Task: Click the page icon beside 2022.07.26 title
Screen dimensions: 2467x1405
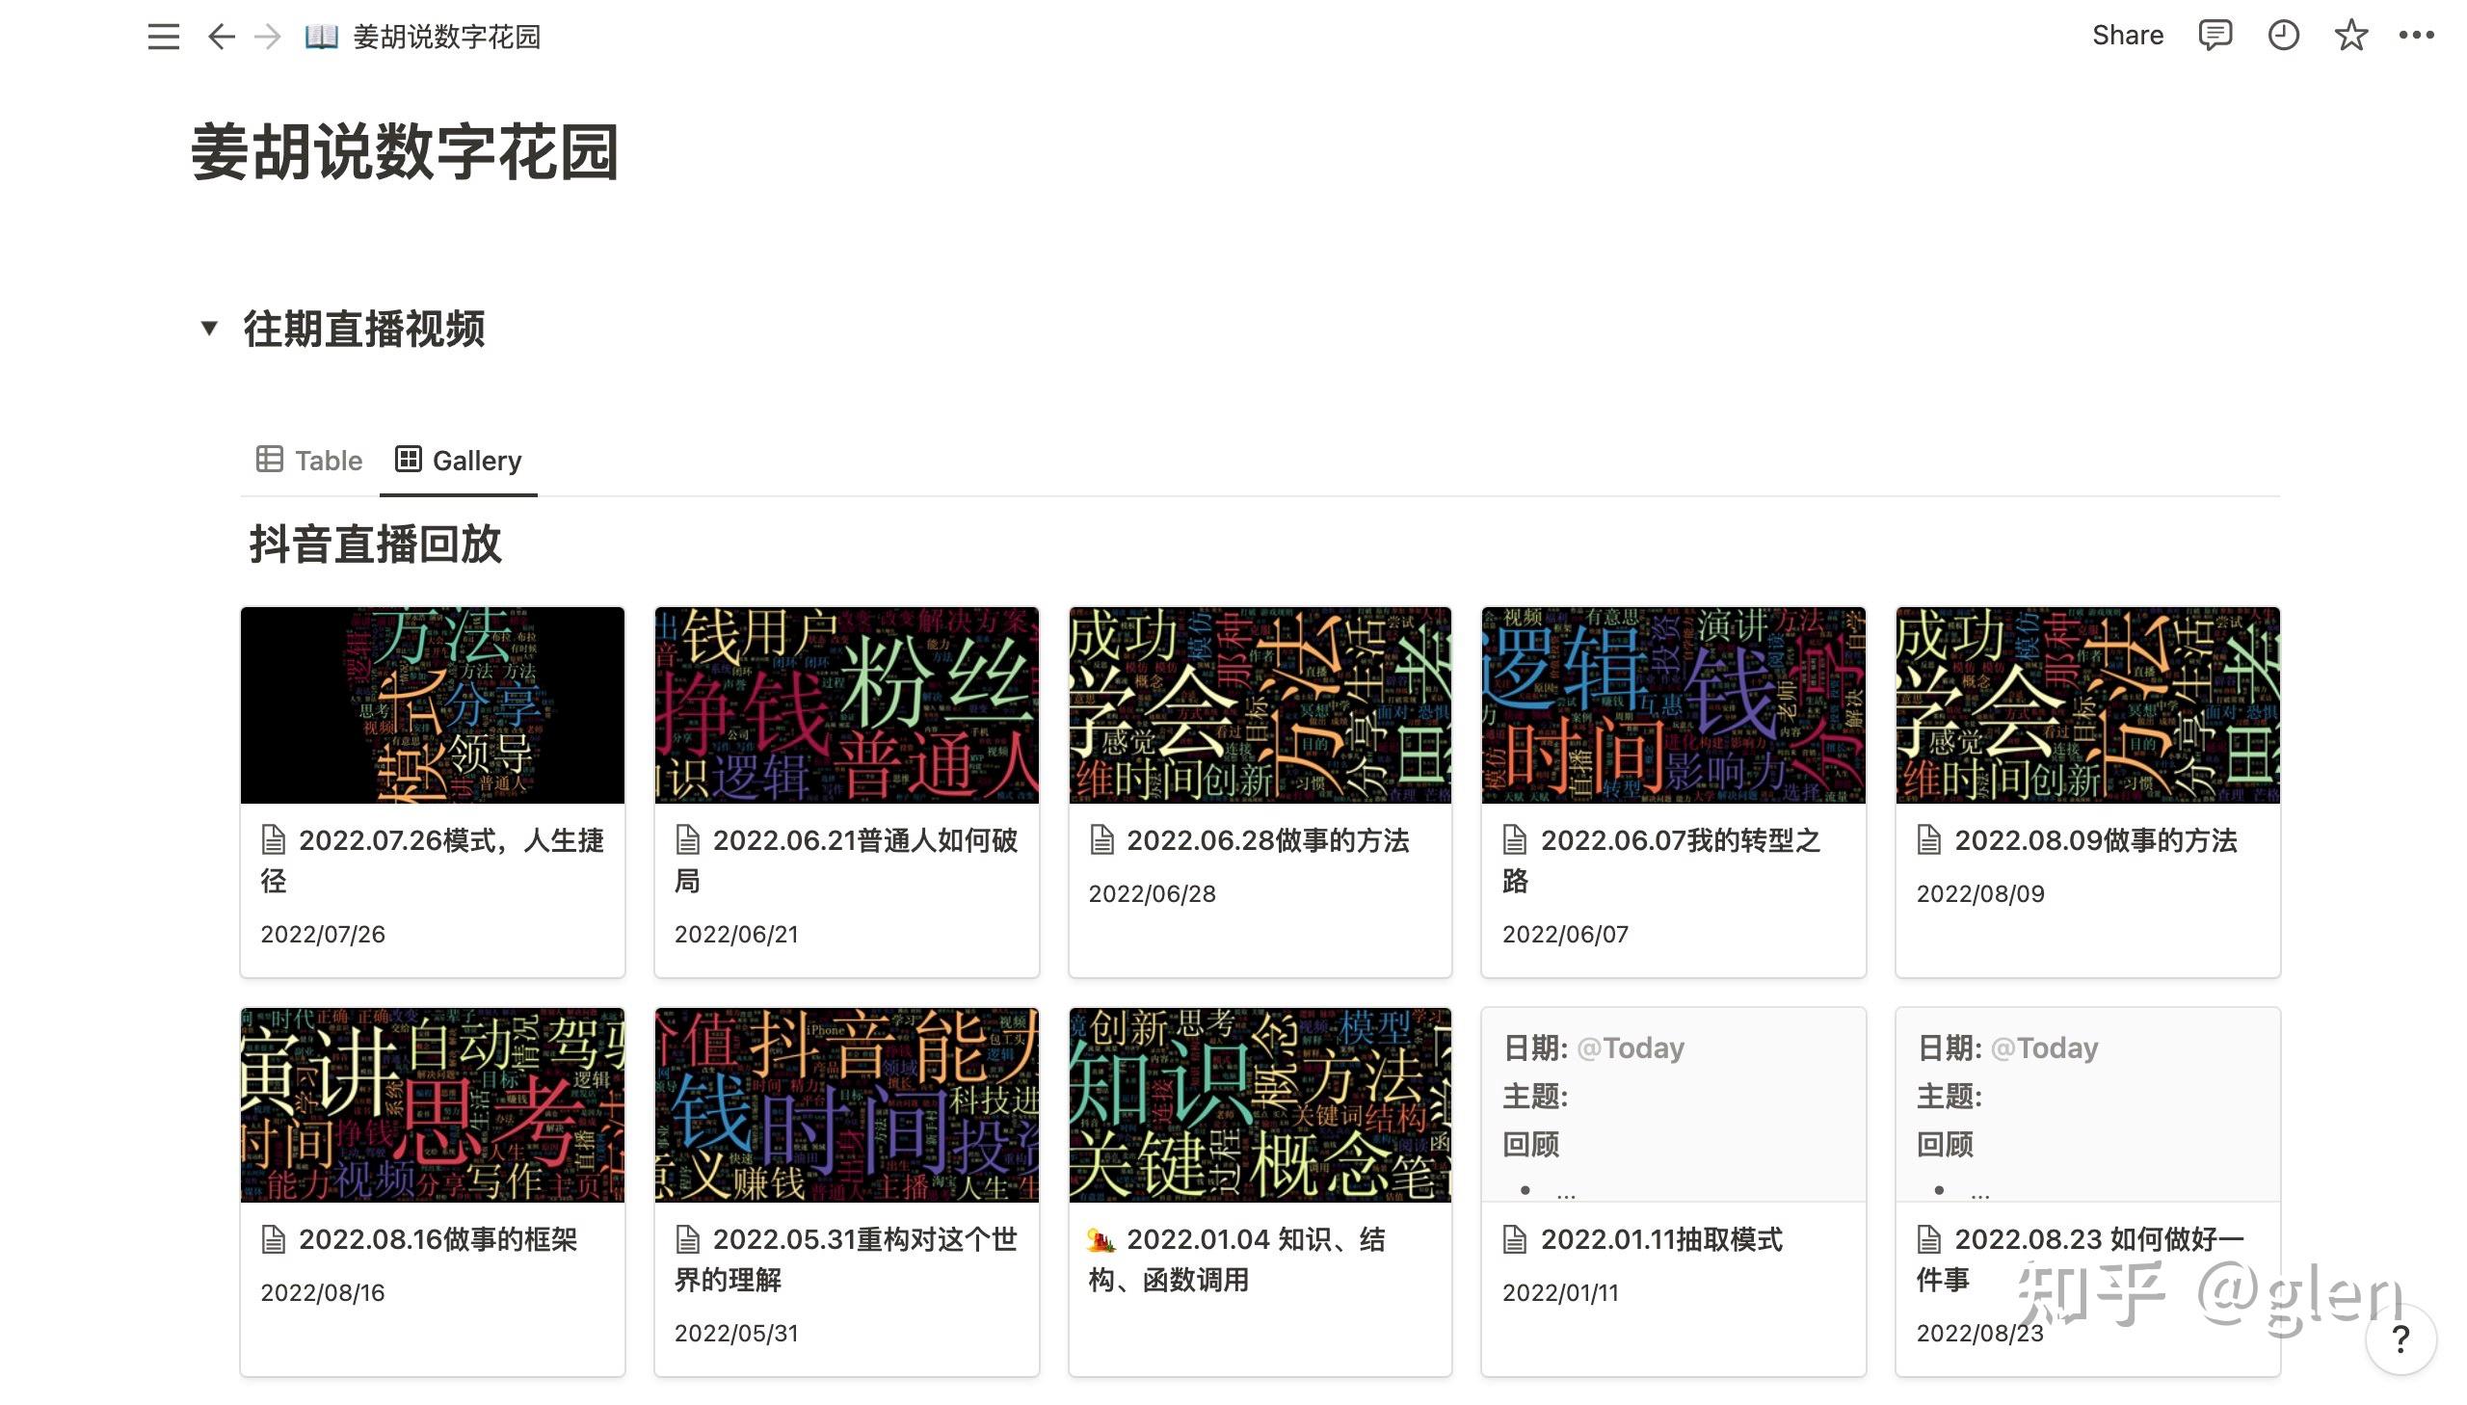Action: [273, 840]
